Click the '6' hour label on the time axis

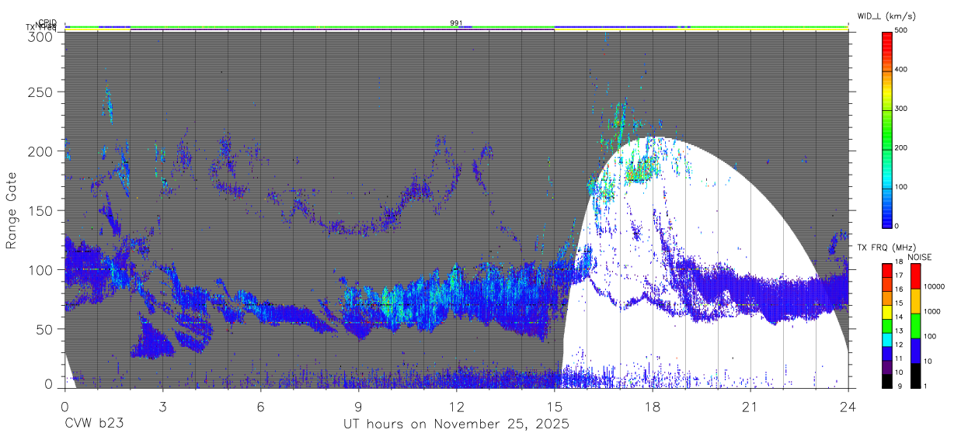(260, 407)
